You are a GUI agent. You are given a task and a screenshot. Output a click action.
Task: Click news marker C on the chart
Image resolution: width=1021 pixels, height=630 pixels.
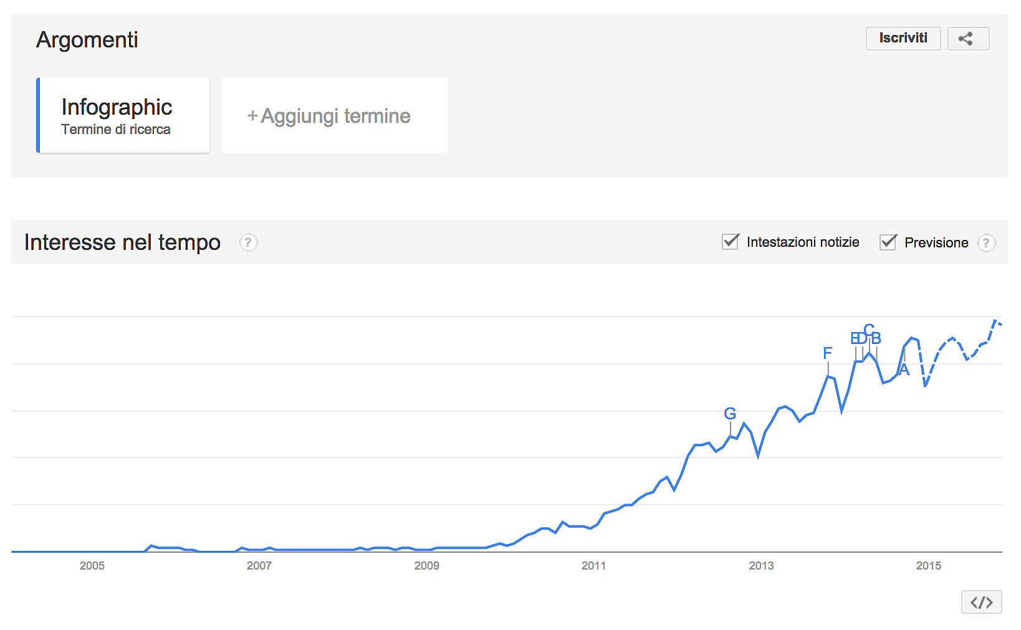tap(869, 330)
